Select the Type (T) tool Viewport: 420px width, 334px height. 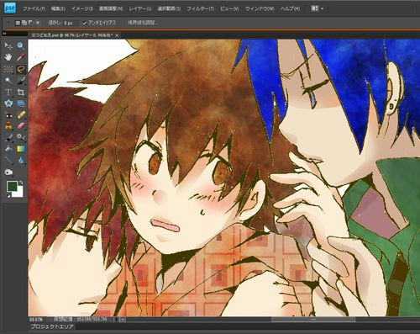coord(8,92)
